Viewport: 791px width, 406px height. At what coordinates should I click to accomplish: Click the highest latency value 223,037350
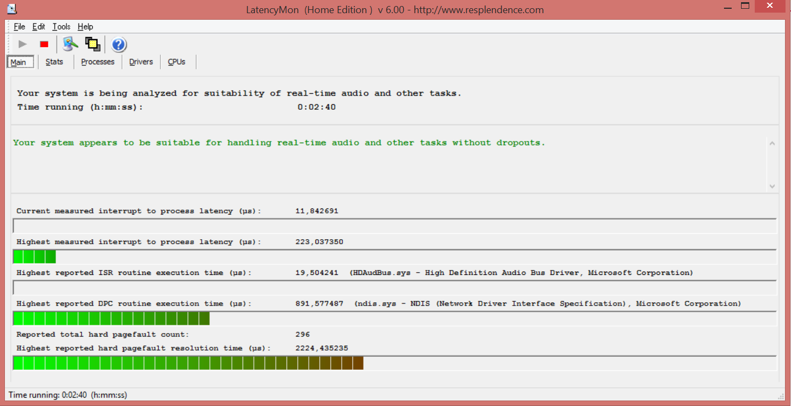coord(320,242)
